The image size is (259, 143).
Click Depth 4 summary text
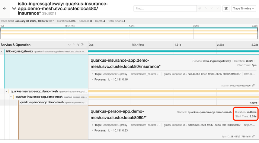(100, 21)
